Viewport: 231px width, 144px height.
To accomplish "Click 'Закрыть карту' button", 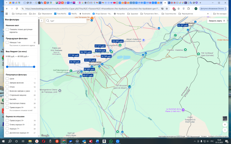I will (216, 21).
